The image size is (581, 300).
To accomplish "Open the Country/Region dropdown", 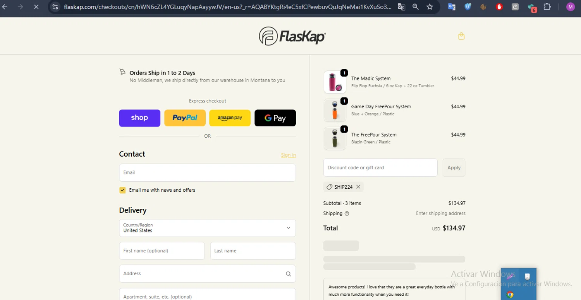I will [x=207, y=228].
